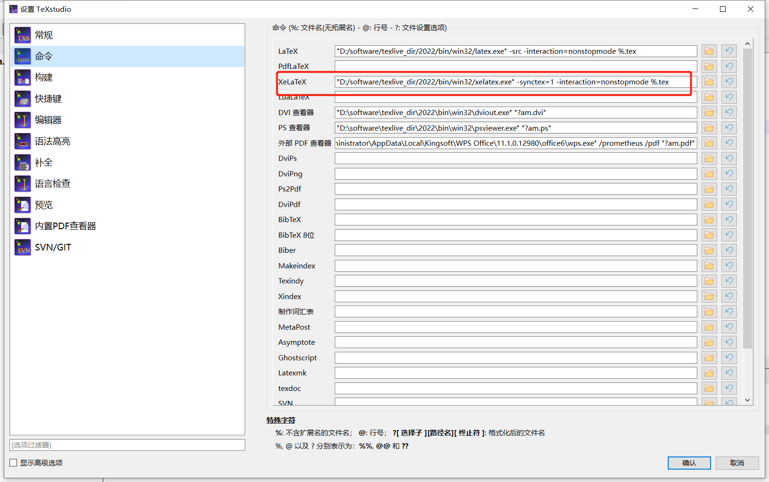This screenshot has height=482, width=769.
Task: Browse folder for XeLaTeX command
Action: 709,82
